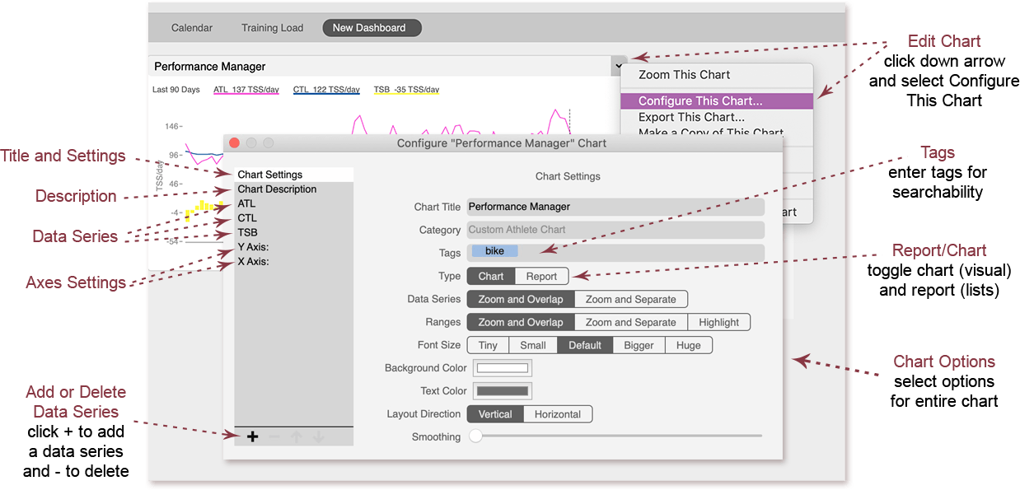1020x490 pixels.
Task: Choose Export This Chart... from menu
Action: click(717, 117)
